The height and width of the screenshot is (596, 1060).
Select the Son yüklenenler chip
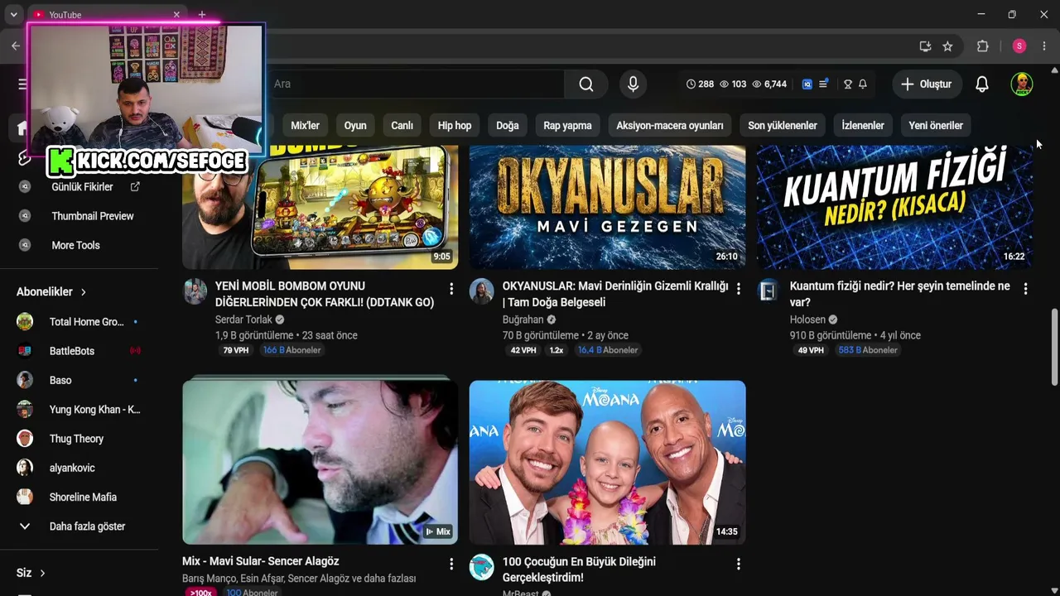pos(783,126)
